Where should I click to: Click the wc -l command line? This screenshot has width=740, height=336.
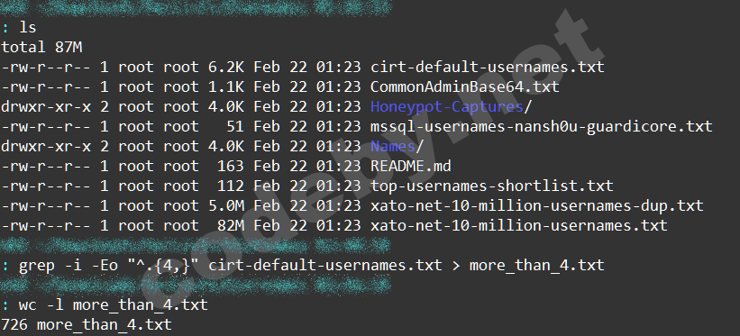click(114, 305)
